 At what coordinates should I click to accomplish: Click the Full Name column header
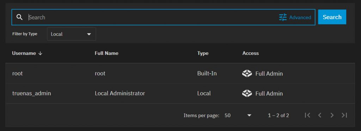coord(106,53)
